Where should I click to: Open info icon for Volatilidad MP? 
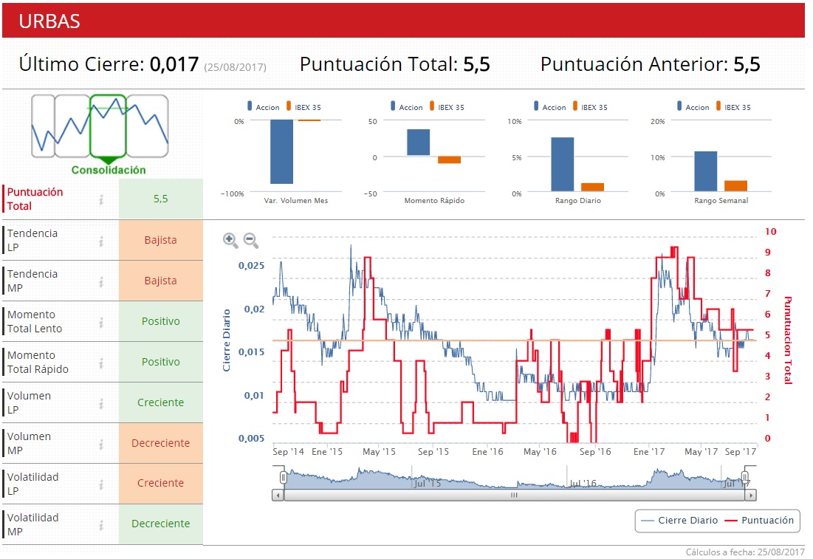coord(102,525)
